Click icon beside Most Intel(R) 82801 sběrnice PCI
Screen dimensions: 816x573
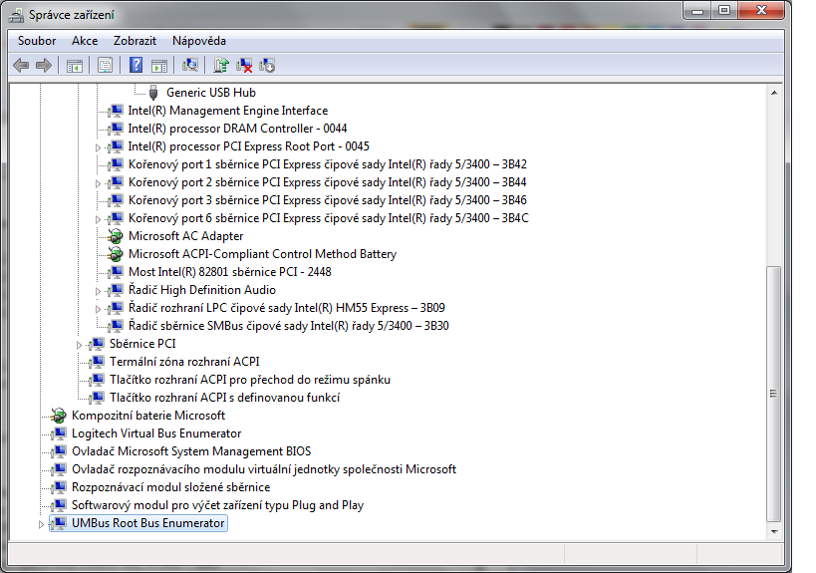[116, 272]
